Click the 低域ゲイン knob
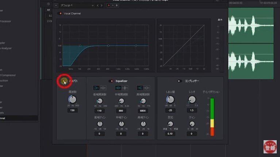280x157 pixels. (x=100, y=124)
